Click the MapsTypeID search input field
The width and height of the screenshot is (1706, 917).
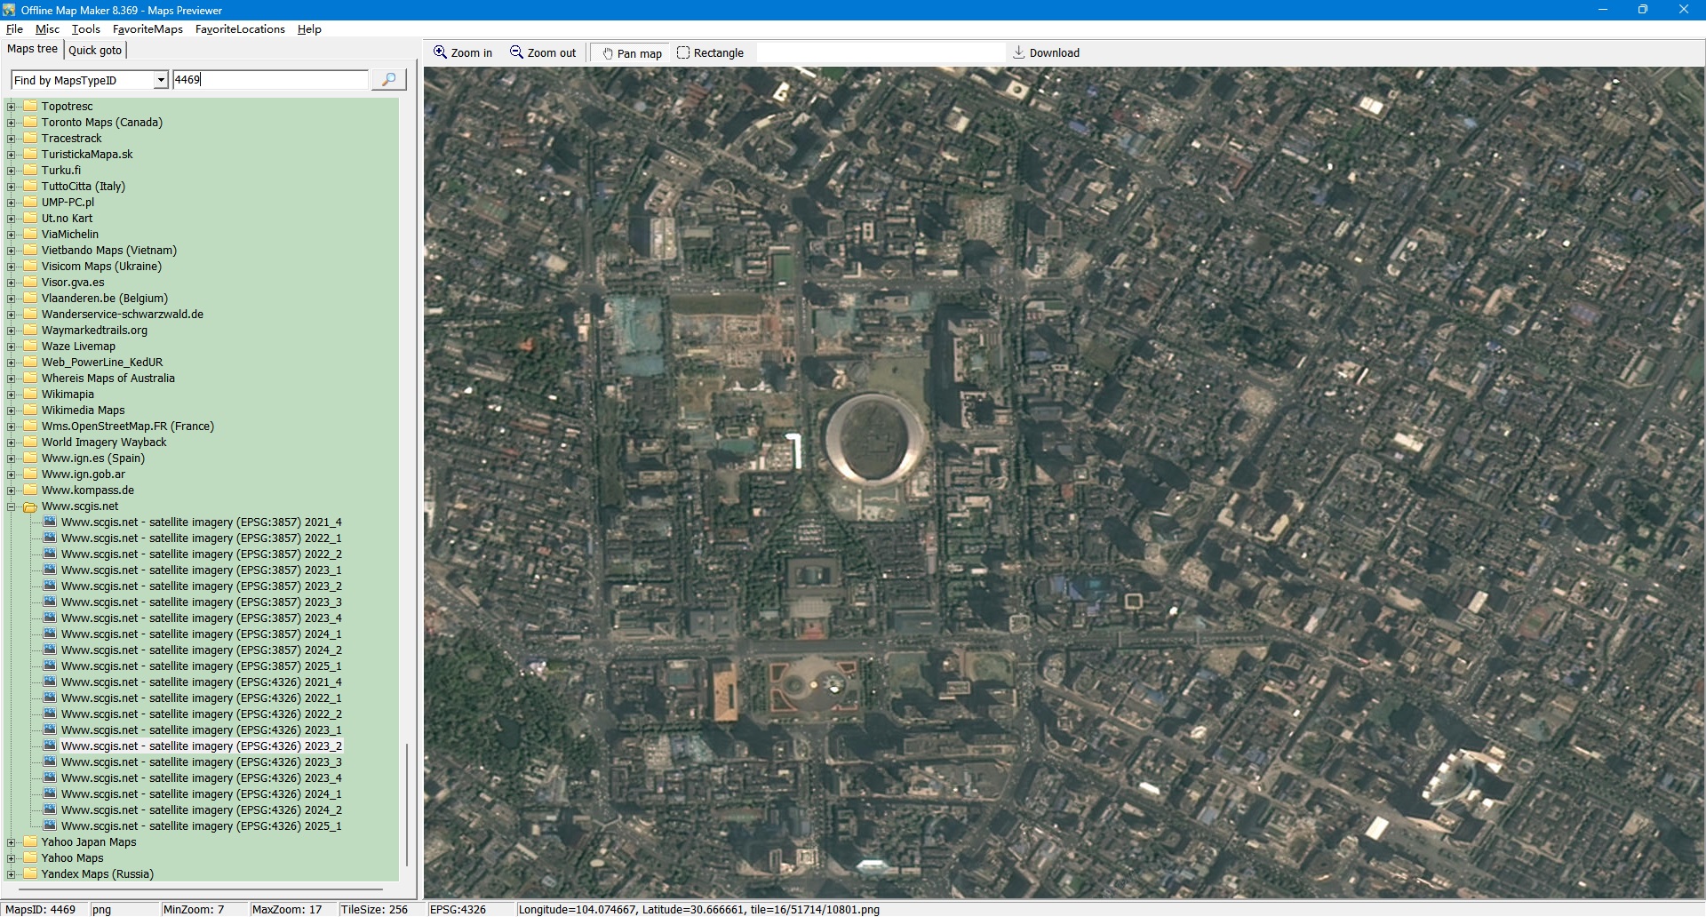point(270,80)
